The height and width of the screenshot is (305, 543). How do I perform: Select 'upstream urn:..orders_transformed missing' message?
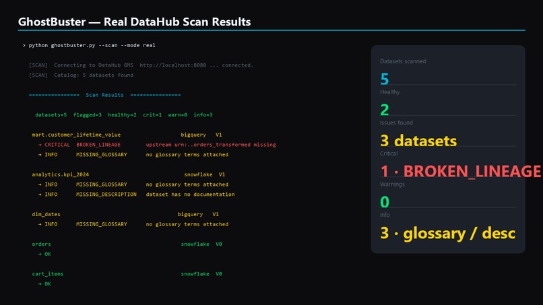tap(211, 145)
